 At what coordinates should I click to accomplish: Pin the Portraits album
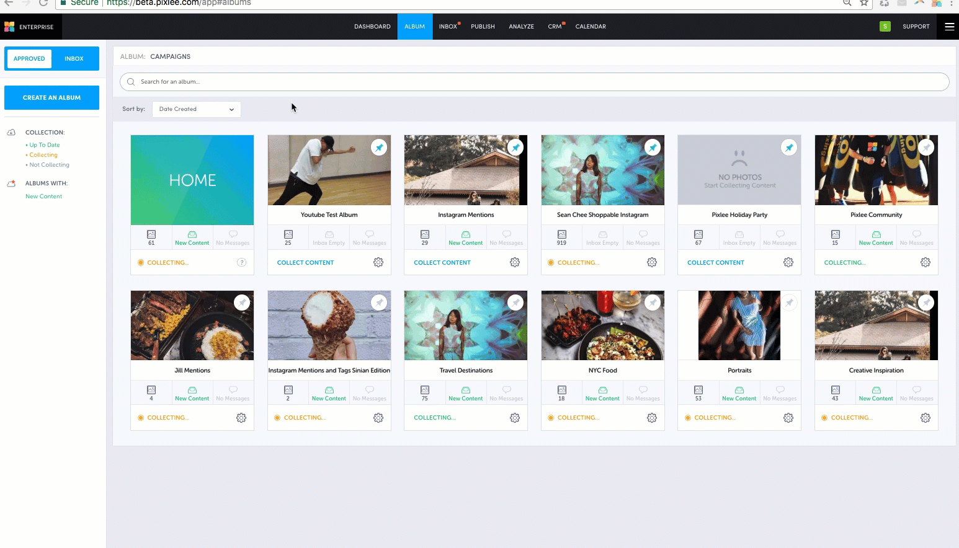[789, 303]
